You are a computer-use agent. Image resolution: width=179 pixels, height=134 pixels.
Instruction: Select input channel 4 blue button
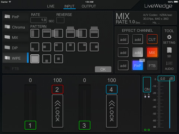[112, 89]
